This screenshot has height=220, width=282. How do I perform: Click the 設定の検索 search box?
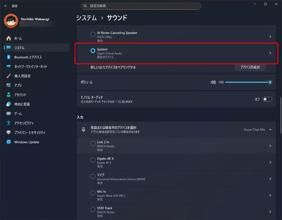(x=141, y=6)
